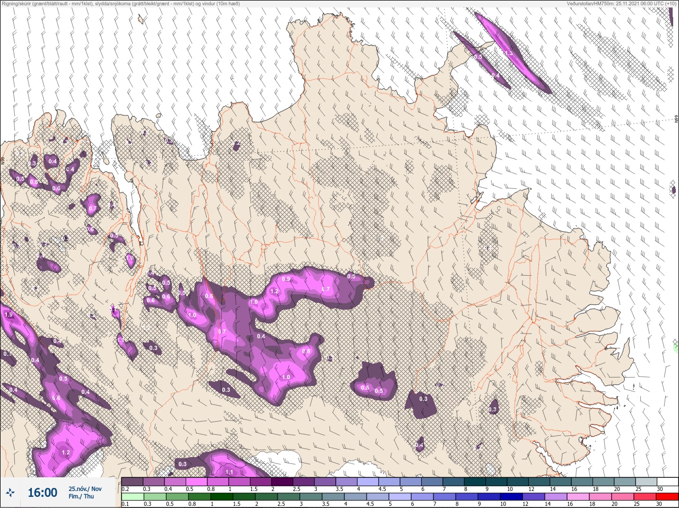Click the Rigning/skúrir legend title at top left

coord(120,3)
